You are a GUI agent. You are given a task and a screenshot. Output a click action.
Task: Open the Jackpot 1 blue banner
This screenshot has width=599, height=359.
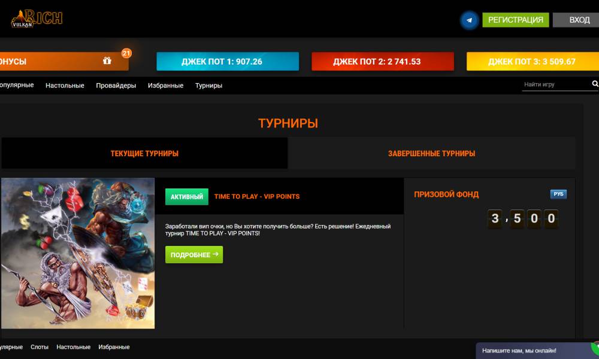tap(228, 62)
